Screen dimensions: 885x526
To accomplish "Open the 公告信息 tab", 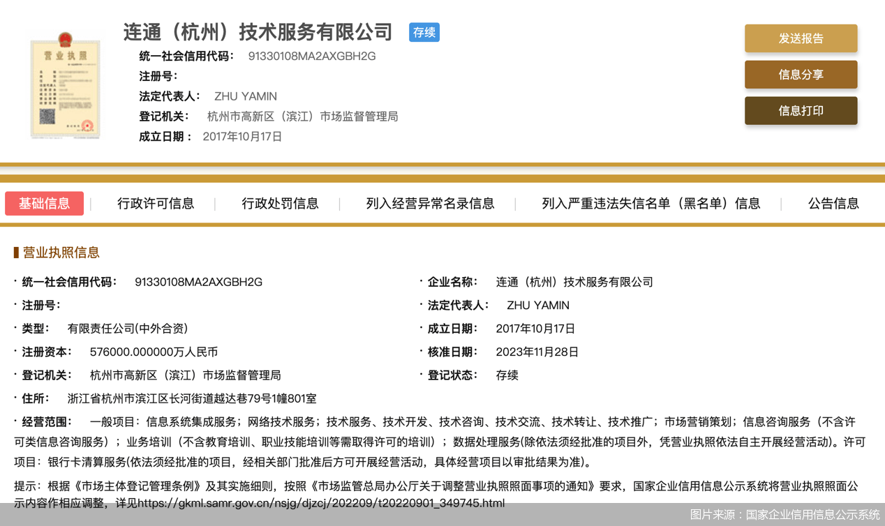I will 833,204.
